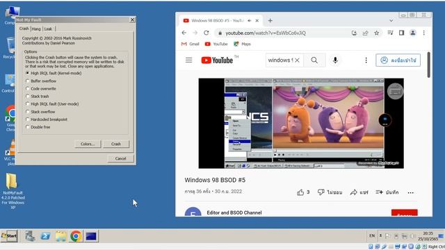445x250 pixels.
Task: Click the Chrome taskbar icon
Action: 76,236
